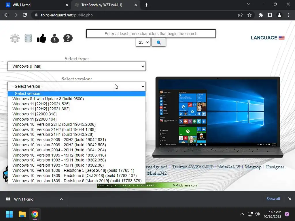Image resolution: width=295 pixels, height=221 pixels.
Task: Click the address bar URL
Action: point(67,15)
